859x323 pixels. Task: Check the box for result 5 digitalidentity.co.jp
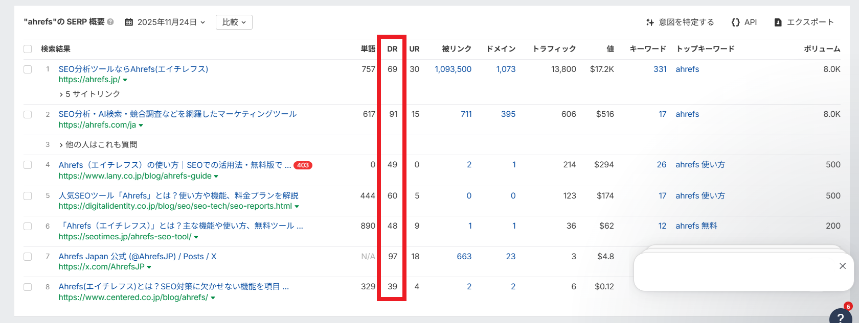click(28, 195)
